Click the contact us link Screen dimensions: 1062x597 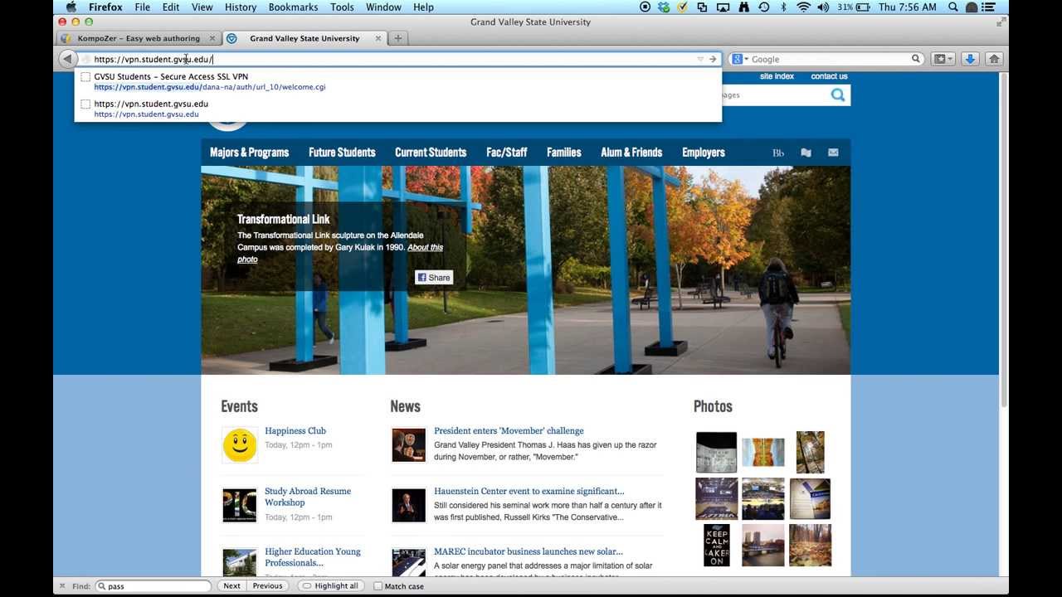click(x=829, y=76)
